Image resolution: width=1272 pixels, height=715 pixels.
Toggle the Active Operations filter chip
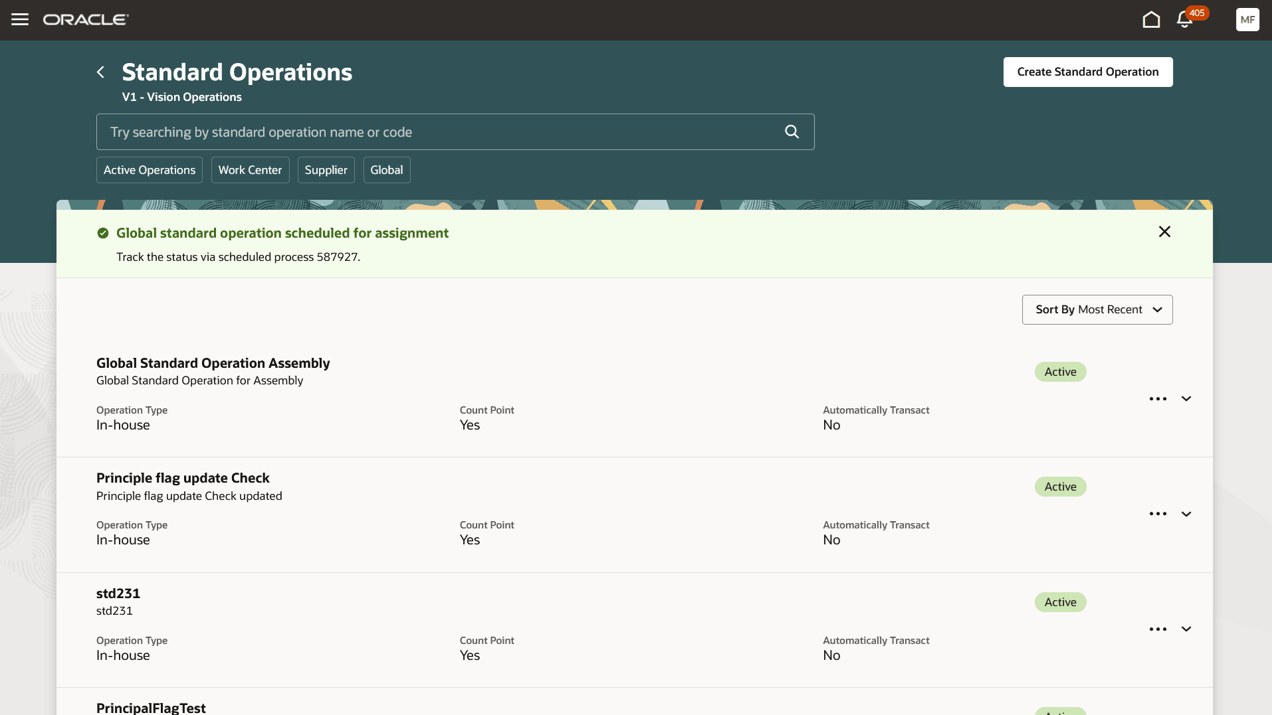[x=150, y=170]
